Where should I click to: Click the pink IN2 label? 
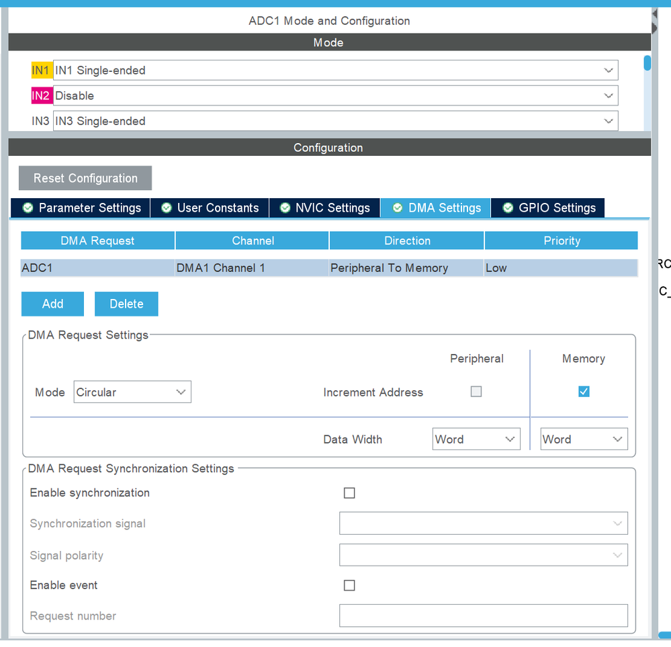pos(42,95)
